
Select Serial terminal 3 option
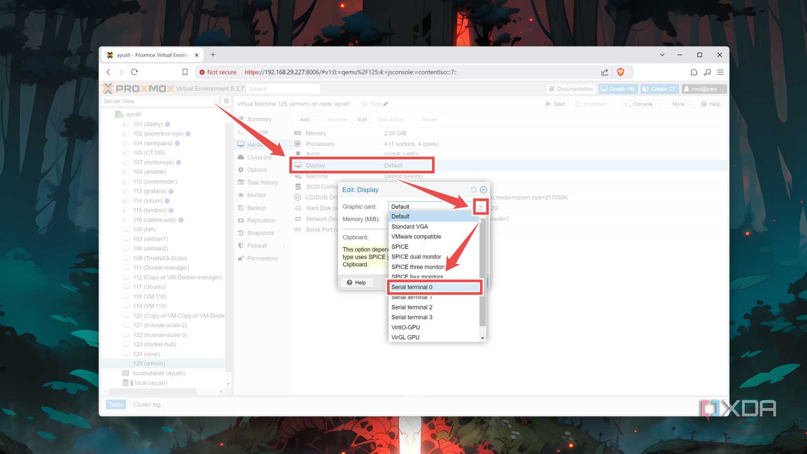433,317
